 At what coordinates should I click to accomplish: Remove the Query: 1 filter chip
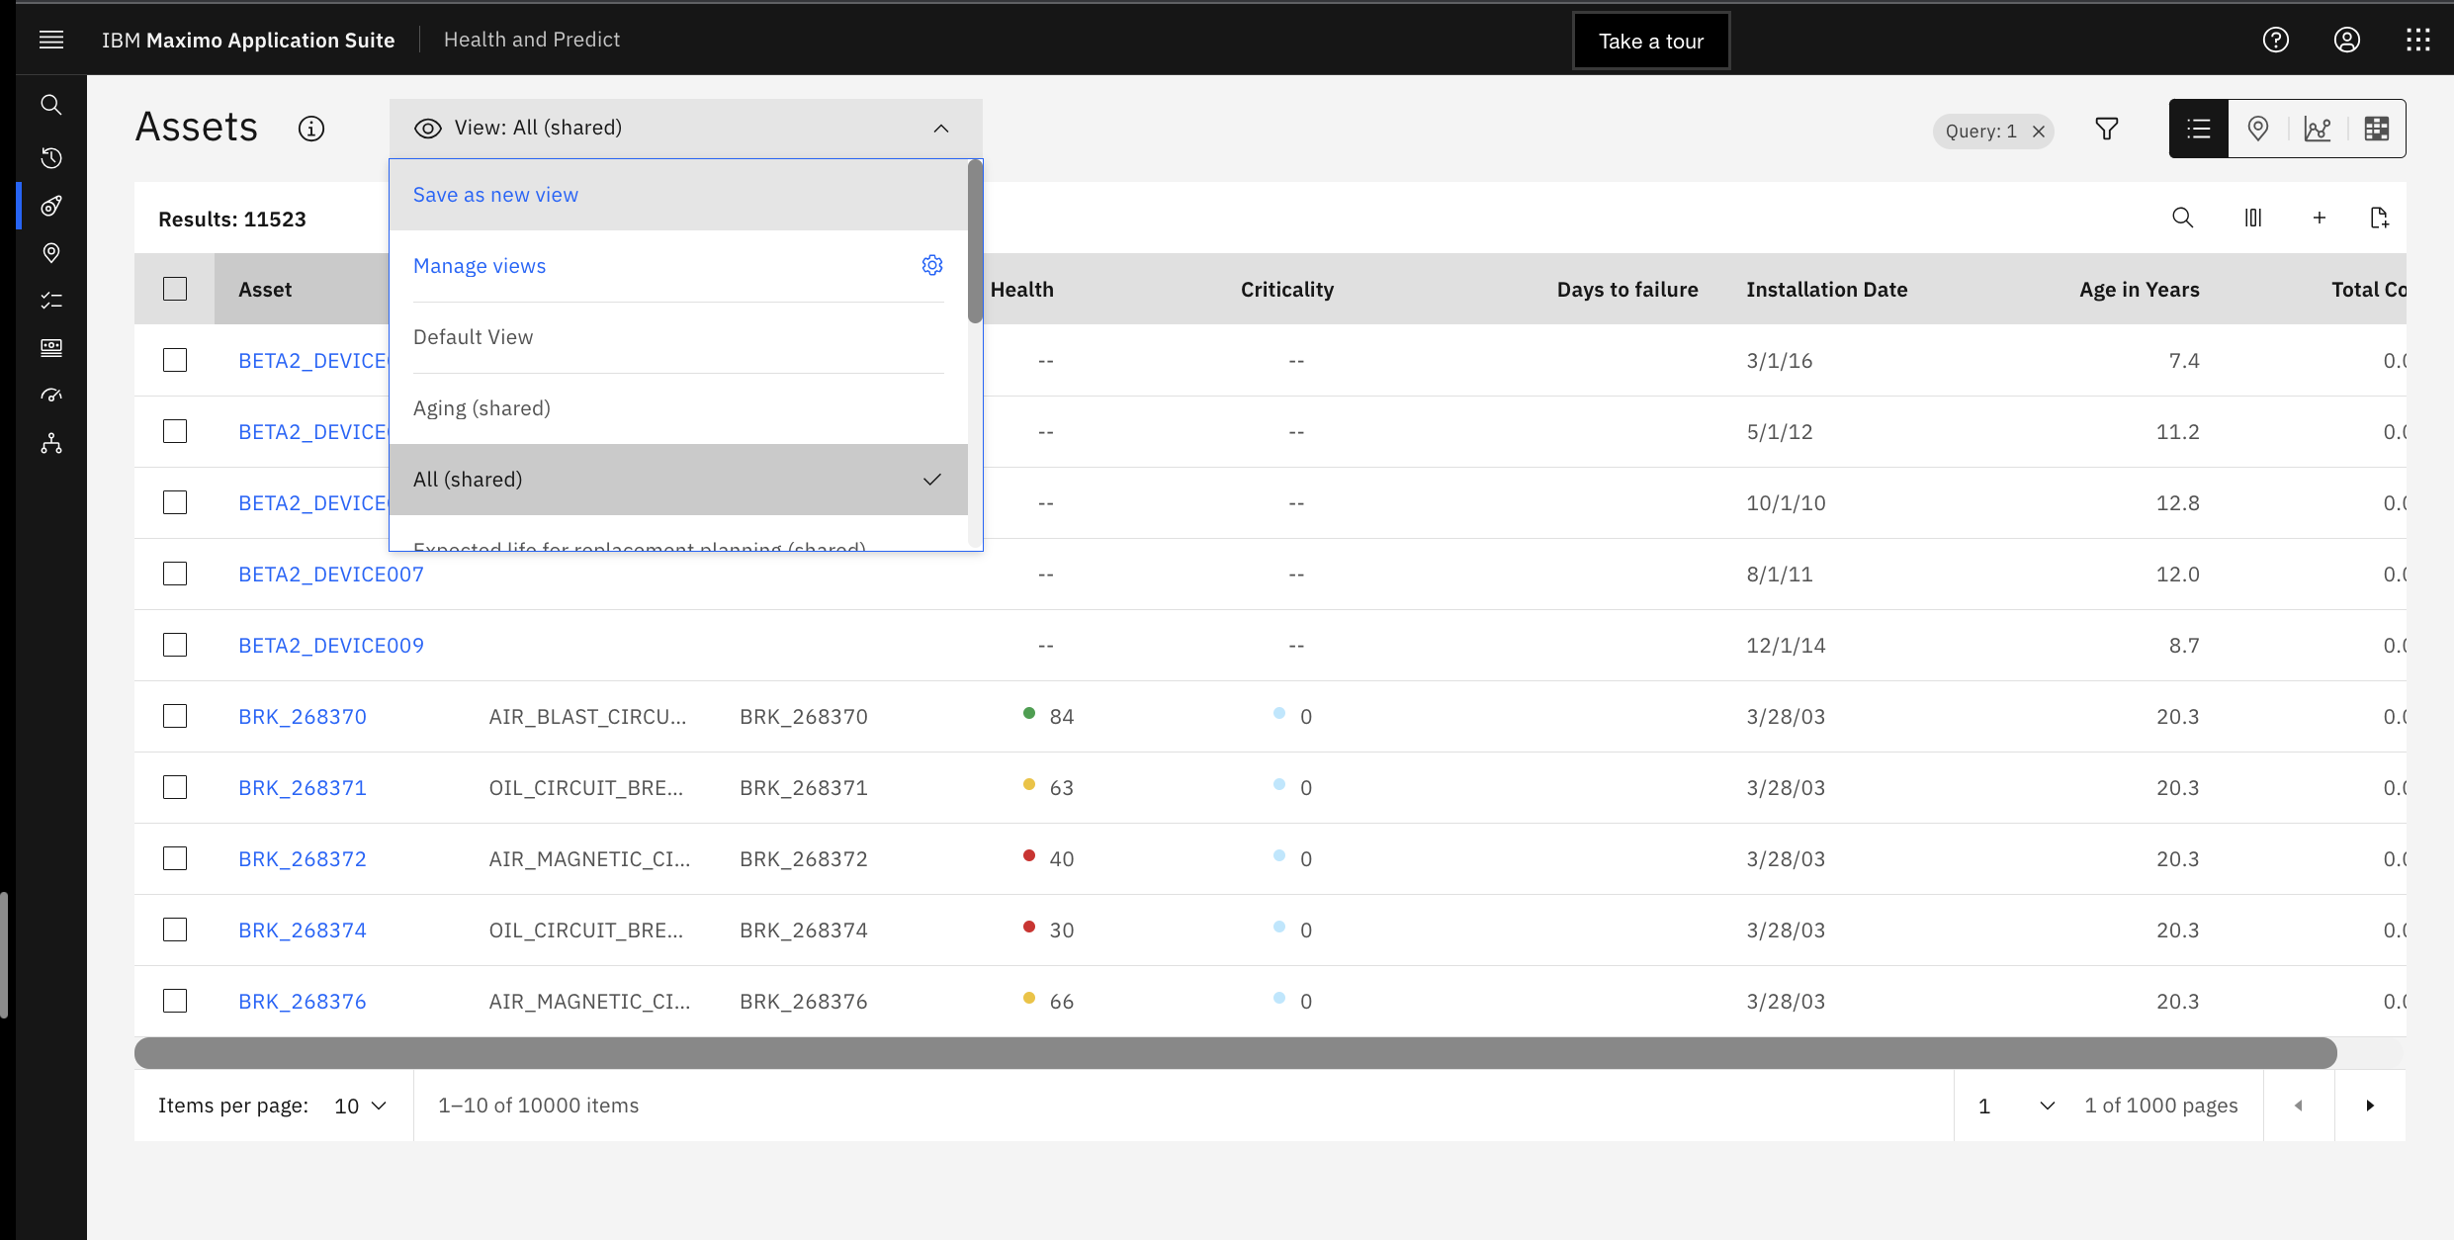click(2039, 132)
